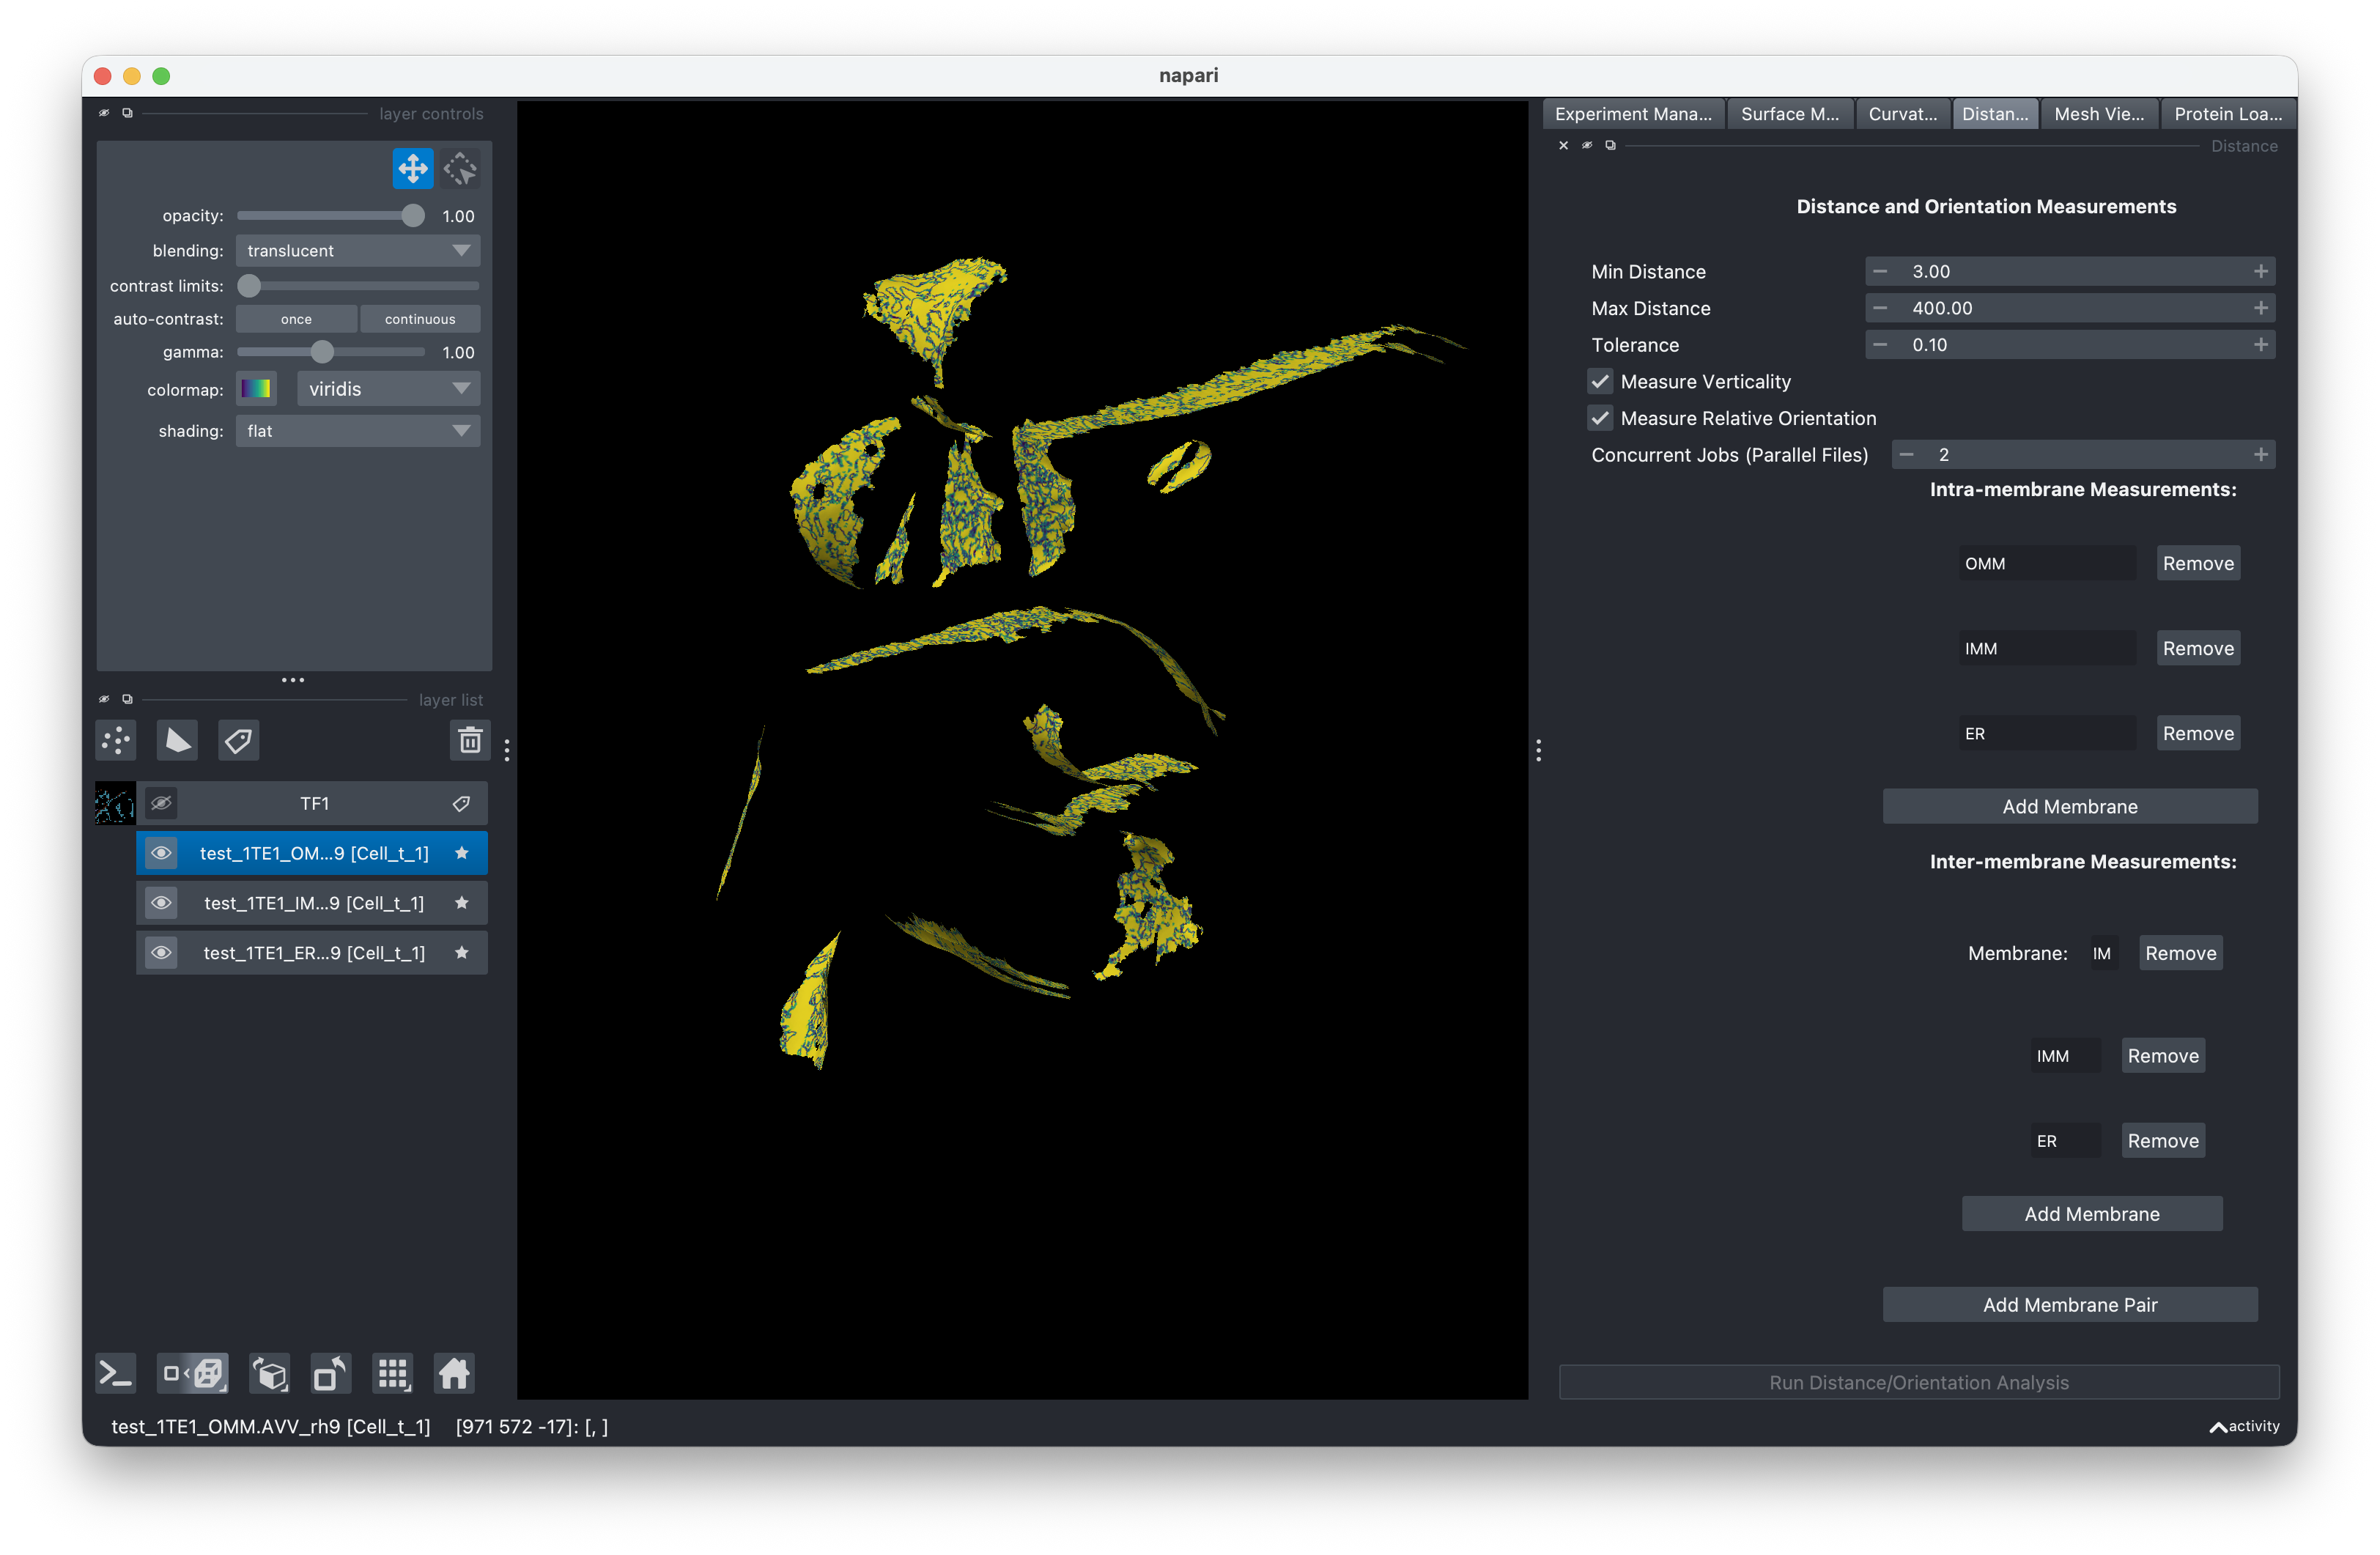The image size is (2380, 1555).
Task: Transpose the displayed dimensions
Action: coord(331,1374)
